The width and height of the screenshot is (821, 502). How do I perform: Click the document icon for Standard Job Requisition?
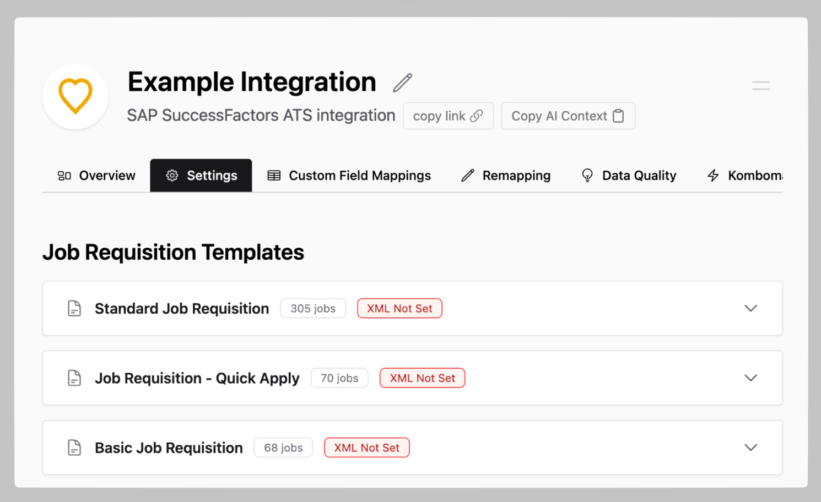pyautogui.click(x=74, y=308)
